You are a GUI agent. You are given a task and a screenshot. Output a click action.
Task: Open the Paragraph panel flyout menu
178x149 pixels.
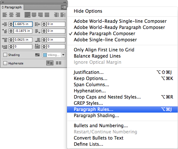tap(64, 7)
